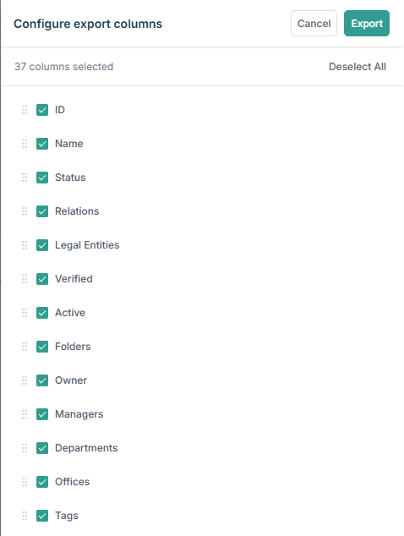Cancel the export configuration
404x536 pixels.
314,23
